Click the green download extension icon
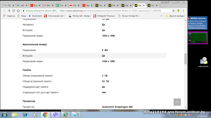 pyautogui.click(x=178, y=11)
